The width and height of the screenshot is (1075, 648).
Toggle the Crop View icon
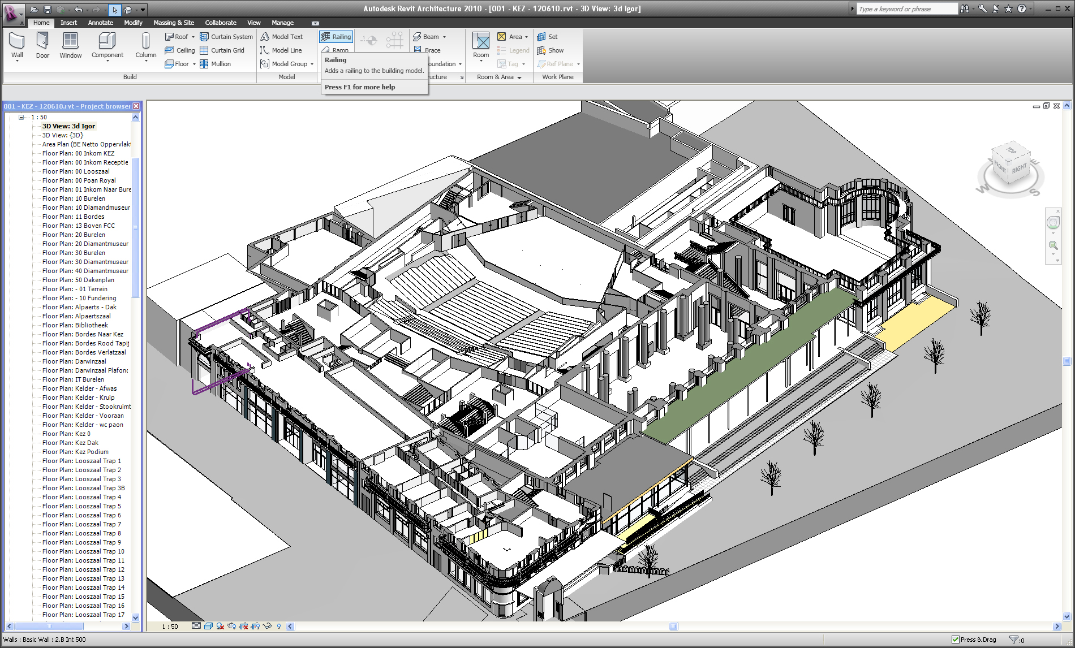(x=243, y=626)
